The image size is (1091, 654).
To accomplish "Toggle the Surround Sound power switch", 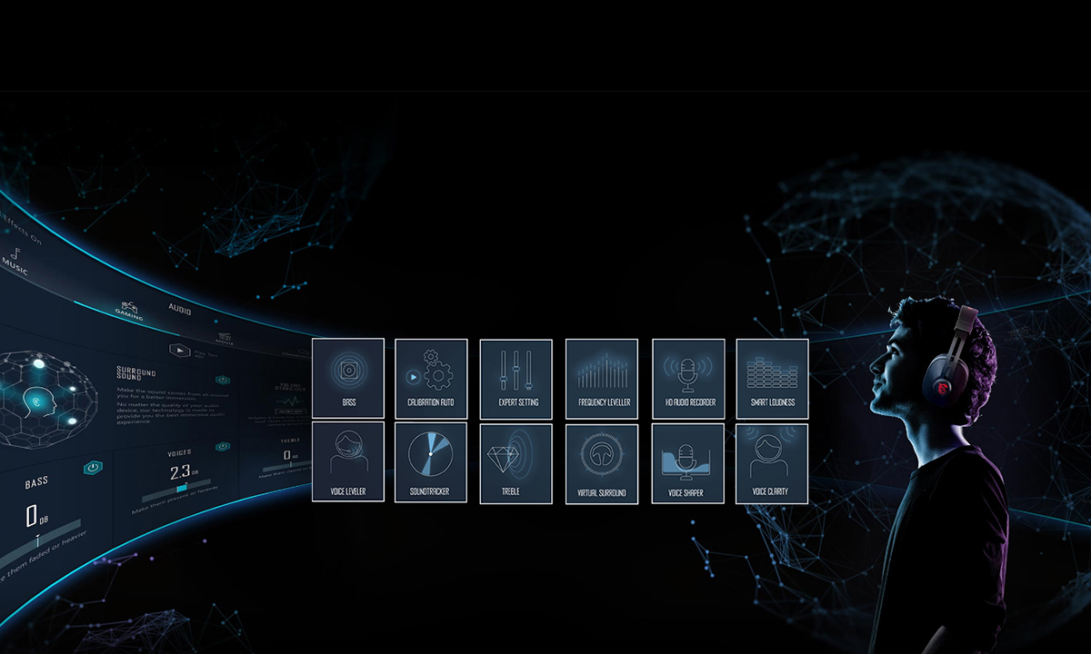I will (222, 380).
